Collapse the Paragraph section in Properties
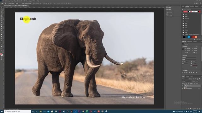 pos(182,70)
